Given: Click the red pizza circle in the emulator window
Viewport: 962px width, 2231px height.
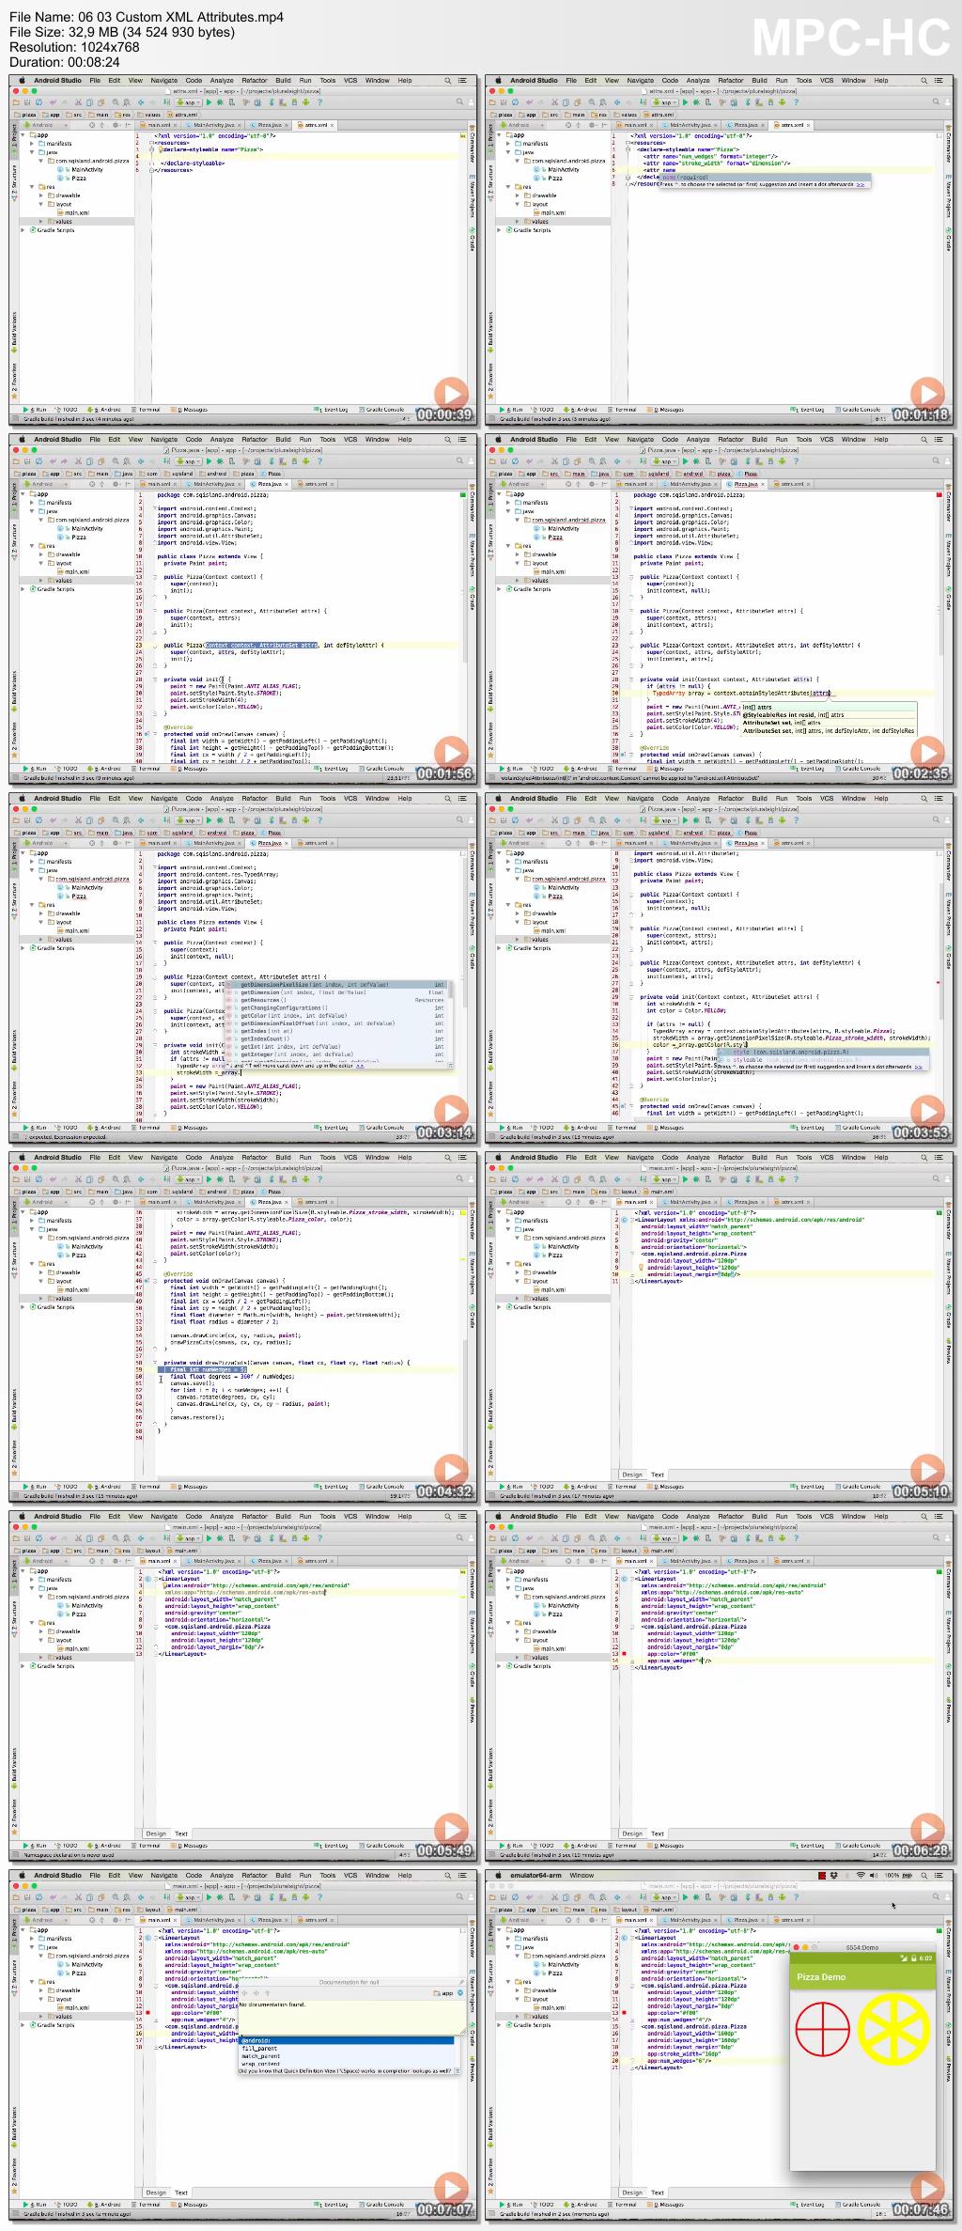Looking at the screenshot, I should coord(823,2029).
